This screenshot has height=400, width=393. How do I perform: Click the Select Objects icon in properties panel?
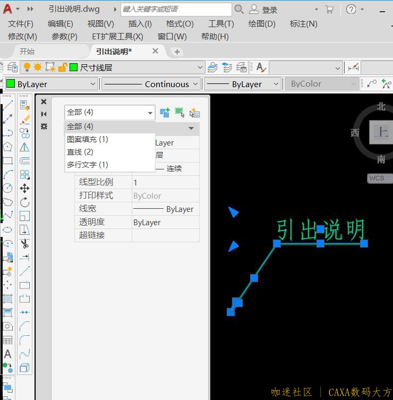click(x=180, y=113)
